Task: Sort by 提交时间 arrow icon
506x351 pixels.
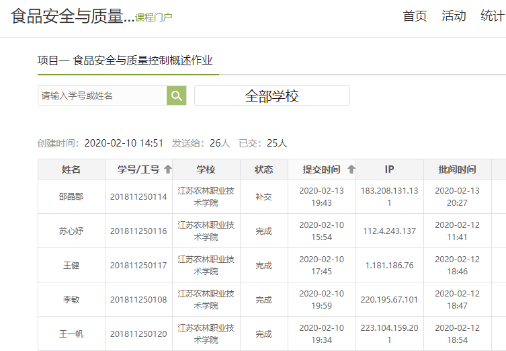Action: click(x=351, y=169)
